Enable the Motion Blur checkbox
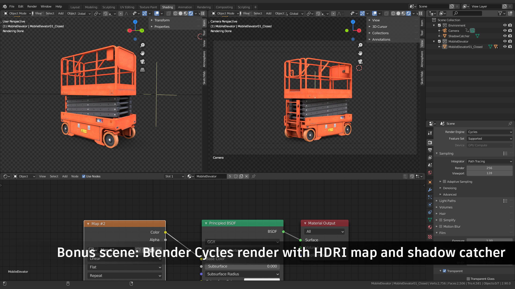This screenshot has height=289, width=515. (441, 227)
